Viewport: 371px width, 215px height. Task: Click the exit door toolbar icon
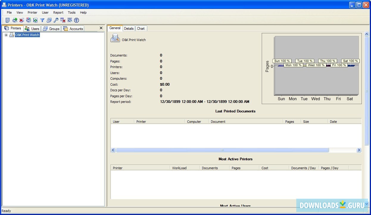click(8, 20)
